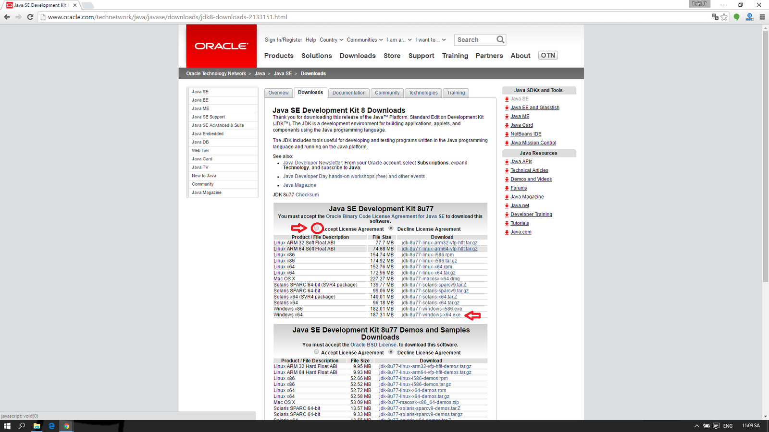Select Java EE in the left sidebar

coord(223,100)
